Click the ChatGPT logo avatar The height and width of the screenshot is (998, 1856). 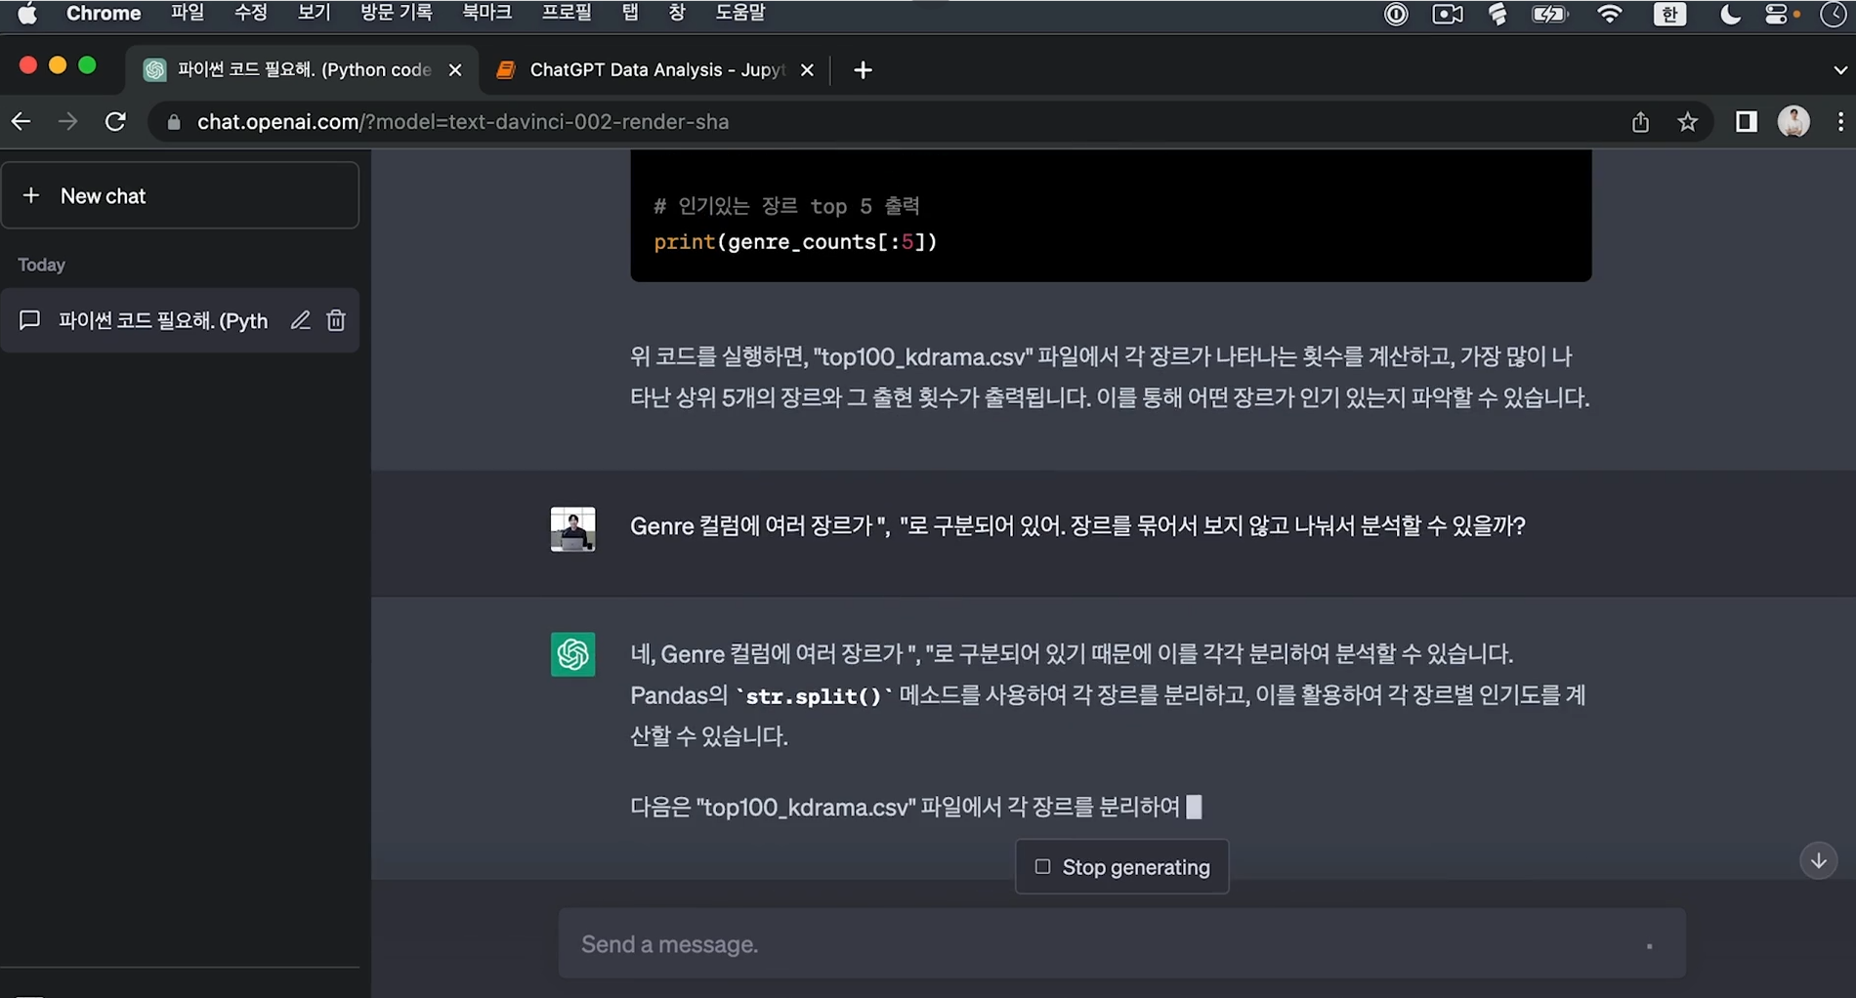tap(573, 655)
